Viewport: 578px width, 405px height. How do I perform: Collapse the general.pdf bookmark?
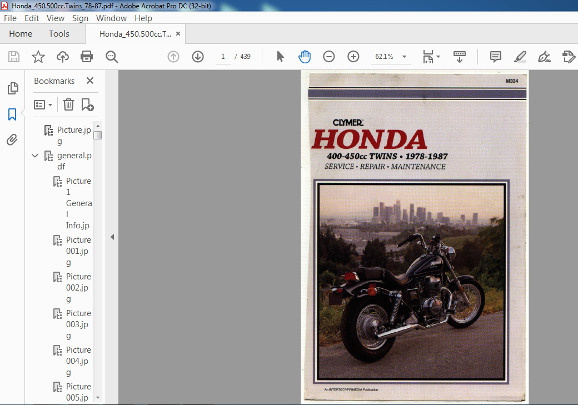[x=35, y=156]
